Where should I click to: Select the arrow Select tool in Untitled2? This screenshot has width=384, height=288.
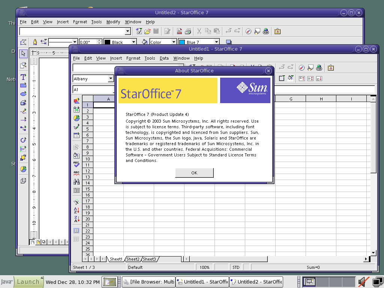(23, 53)
